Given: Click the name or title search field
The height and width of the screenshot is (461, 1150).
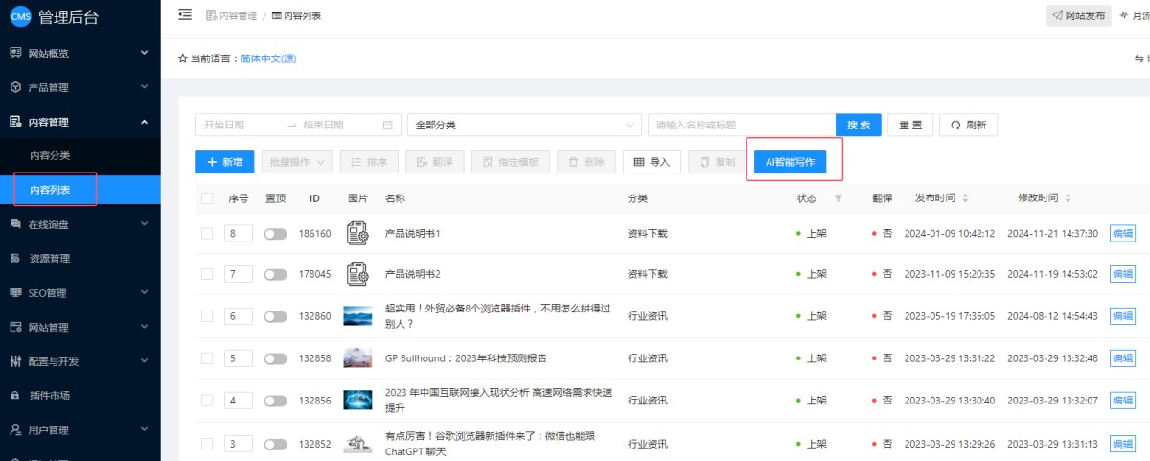Looking at the screenshot, I should click(x=741, y=126).
